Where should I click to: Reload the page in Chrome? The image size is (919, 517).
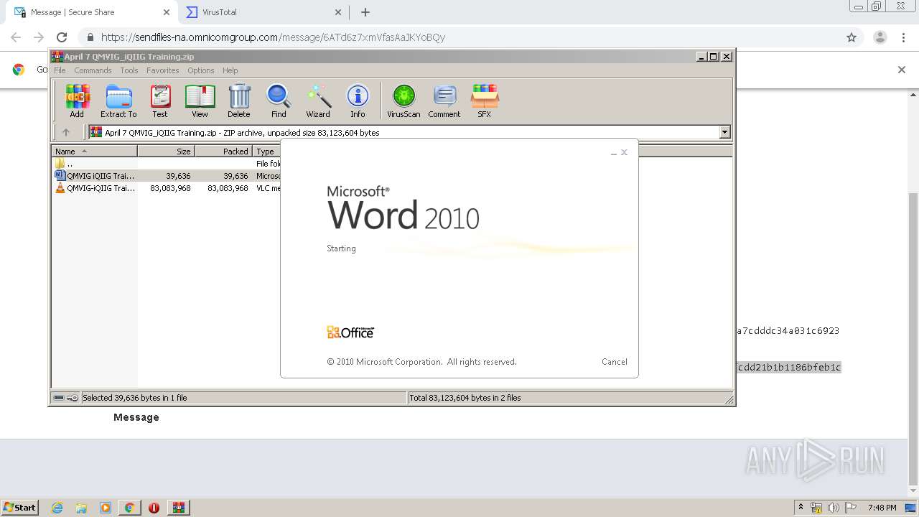tap(62, 37)
